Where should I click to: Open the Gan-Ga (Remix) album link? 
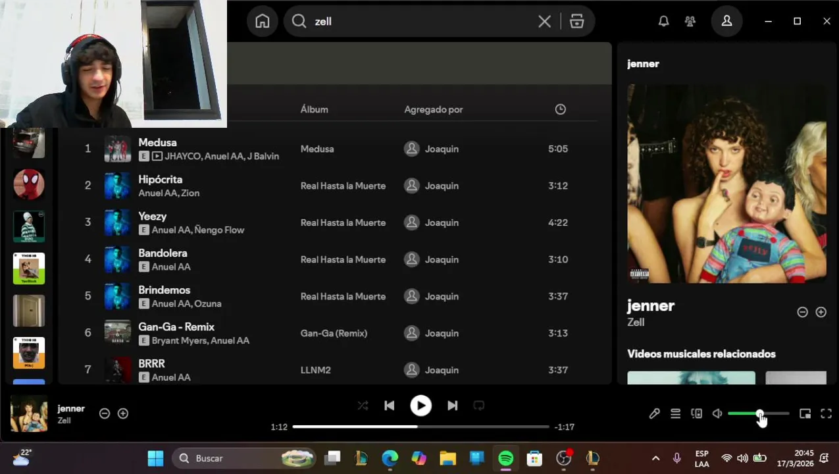coord(334,333)
